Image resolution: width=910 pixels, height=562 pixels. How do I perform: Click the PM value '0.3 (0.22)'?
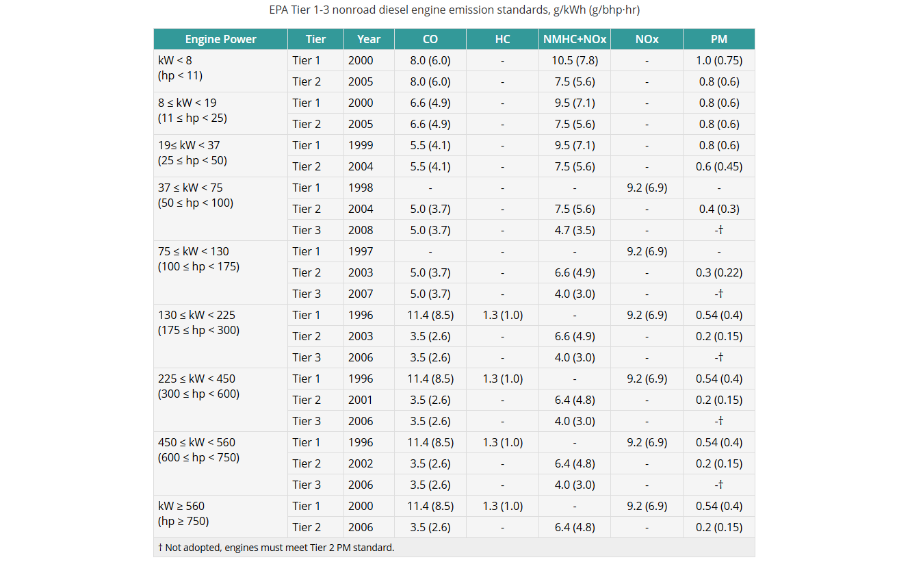point(719,272)
